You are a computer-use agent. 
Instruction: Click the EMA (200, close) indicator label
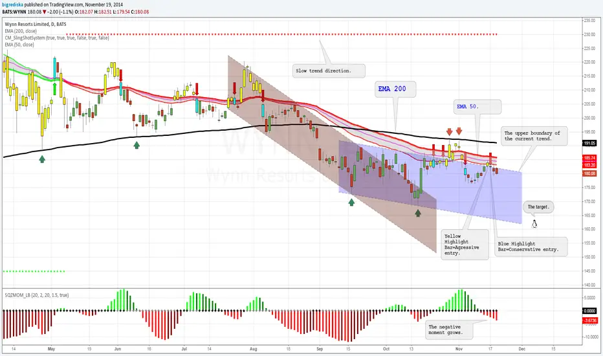(x=21, y=31)
